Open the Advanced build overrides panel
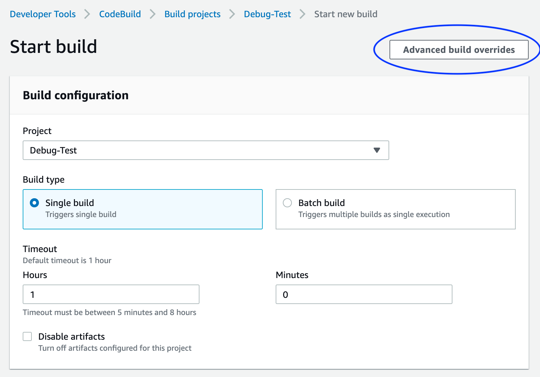The height and width of the screenshot is (377, 540). coord(459,49)
